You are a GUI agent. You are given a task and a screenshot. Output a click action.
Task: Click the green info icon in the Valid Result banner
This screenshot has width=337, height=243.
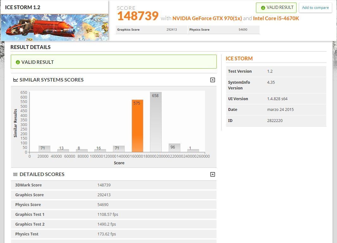click(x=18, y=62)
